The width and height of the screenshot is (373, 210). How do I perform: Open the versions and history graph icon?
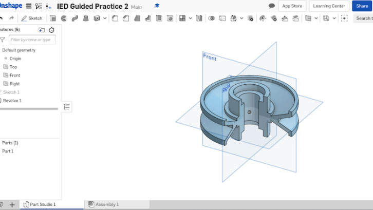pos(39,6)
